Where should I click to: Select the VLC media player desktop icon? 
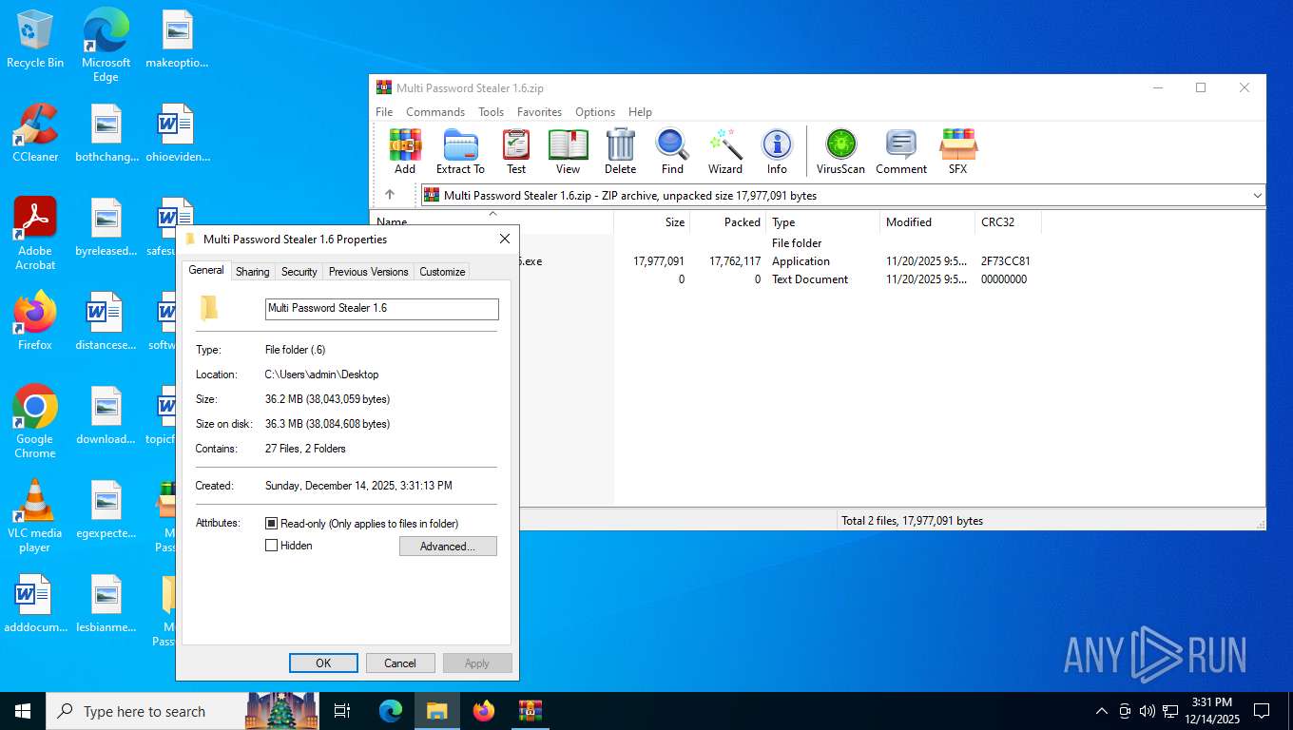[35, 515]
